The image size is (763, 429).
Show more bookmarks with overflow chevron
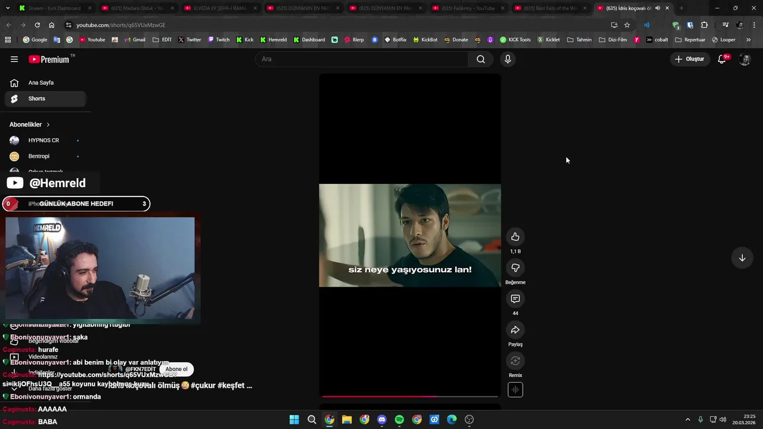[x=749, y=40]
